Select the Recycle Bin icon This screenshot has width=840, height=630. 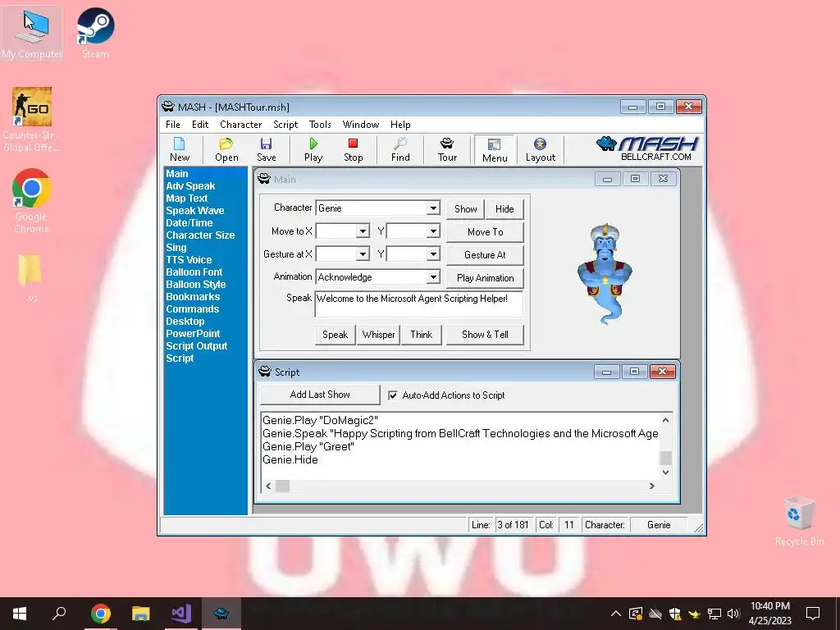point(799,521)
